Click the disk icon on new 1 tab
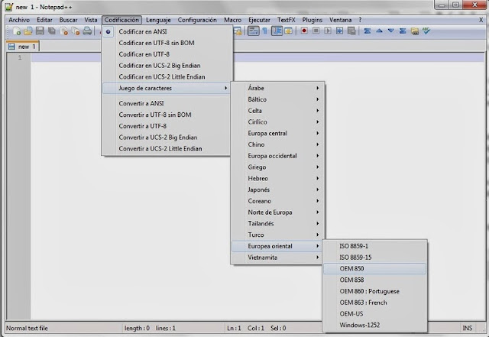The height and width of the screenshot is (337, 489). coord(11,47)
